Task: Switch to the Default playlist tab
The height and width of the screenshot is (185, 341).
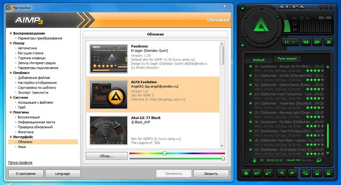Action: (x=259, y=60)
